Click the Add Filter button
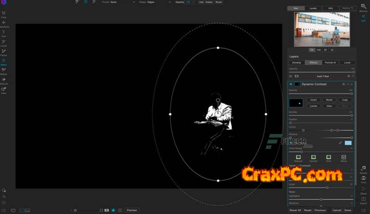 point(323,76)
